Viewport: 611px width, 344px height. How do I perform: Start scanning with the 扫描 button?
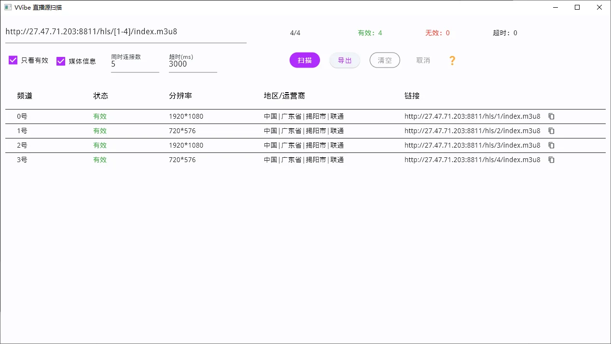305,60
